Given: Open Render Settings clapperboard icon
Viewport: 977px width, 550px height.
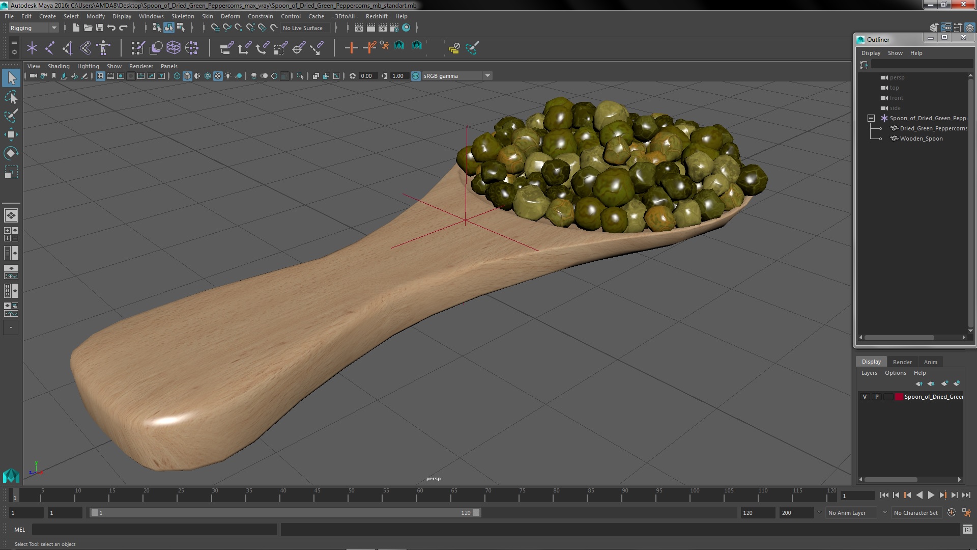Looking at the screenshot, I should coord(394,28).
